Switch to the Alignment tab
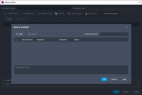 (27, 14)
